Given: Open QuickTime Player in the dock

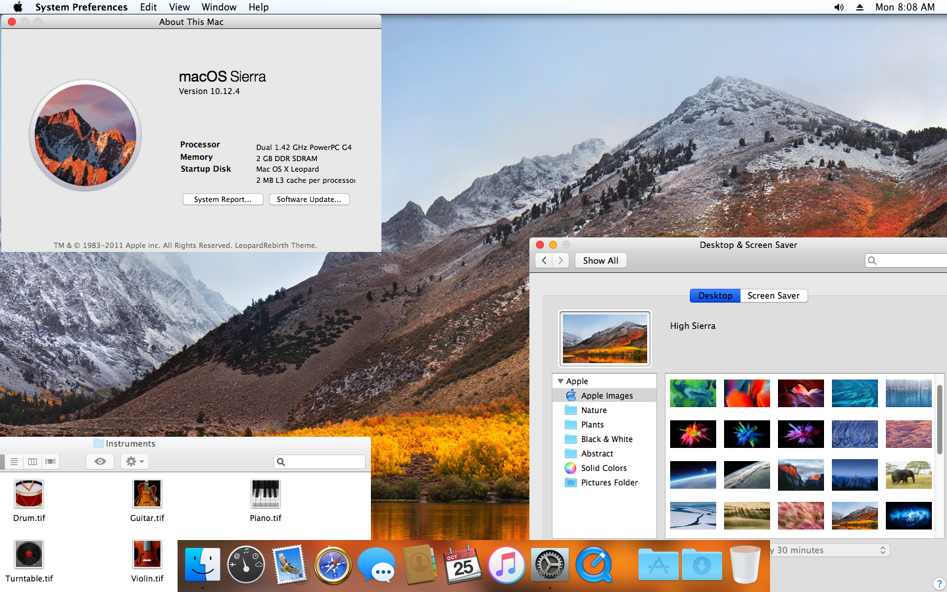Looking at the screenshot, I should (x=594, y=565).
